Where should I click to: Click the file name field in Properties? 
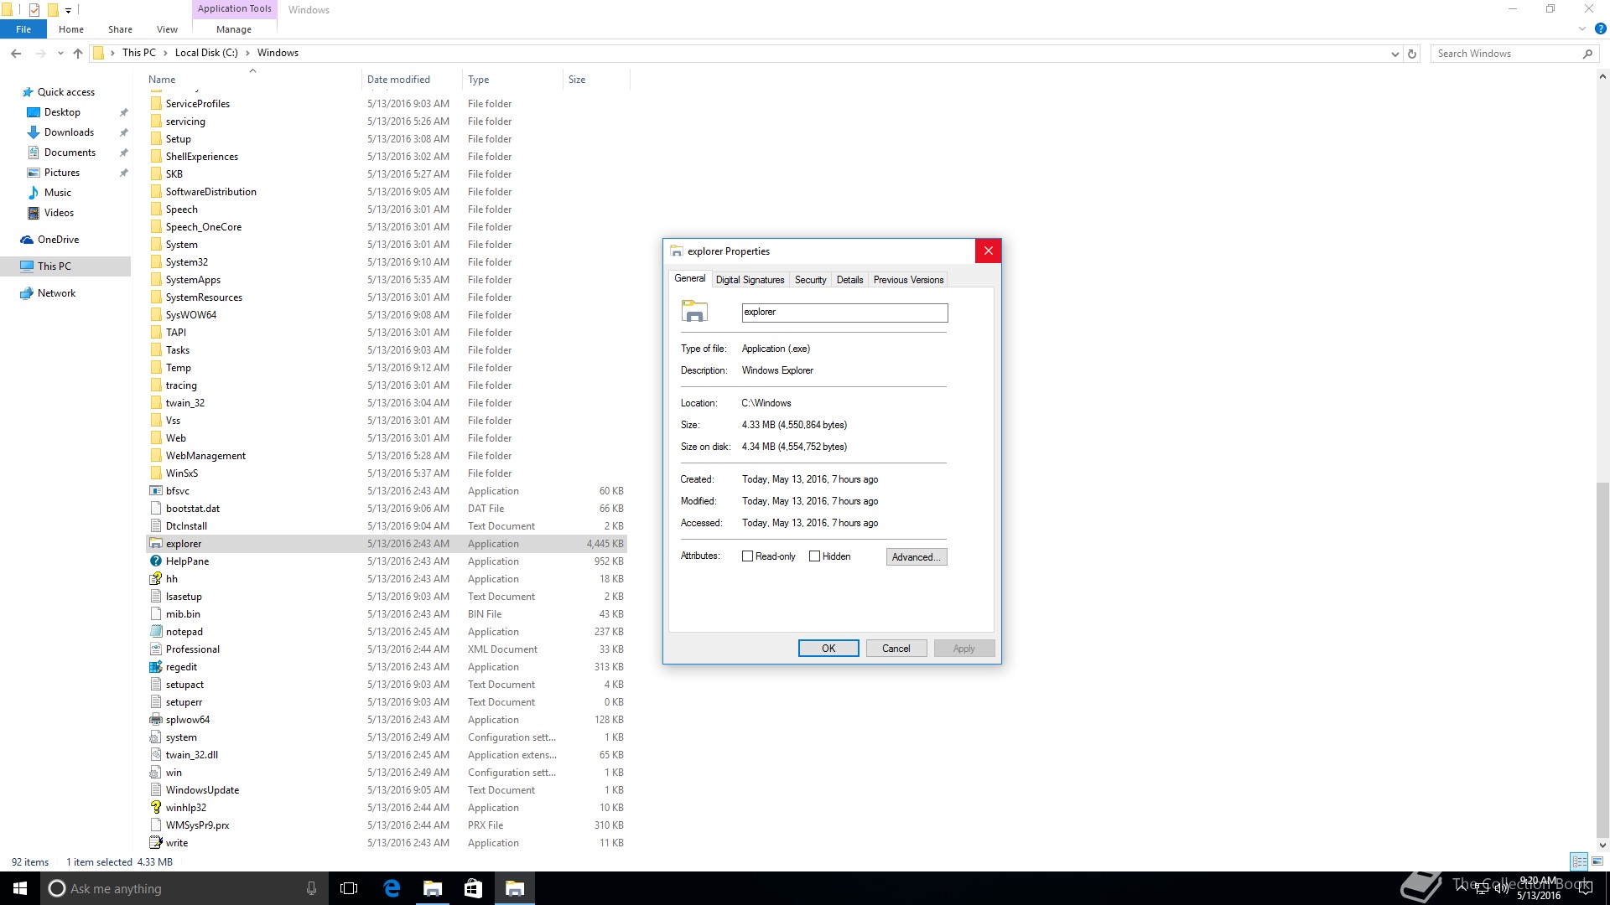point(844,313)
